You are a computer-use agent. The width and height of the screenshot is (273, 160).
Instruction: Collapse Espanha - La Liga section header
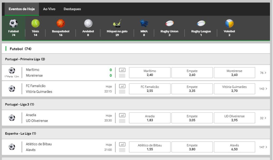tap(136, 134)
